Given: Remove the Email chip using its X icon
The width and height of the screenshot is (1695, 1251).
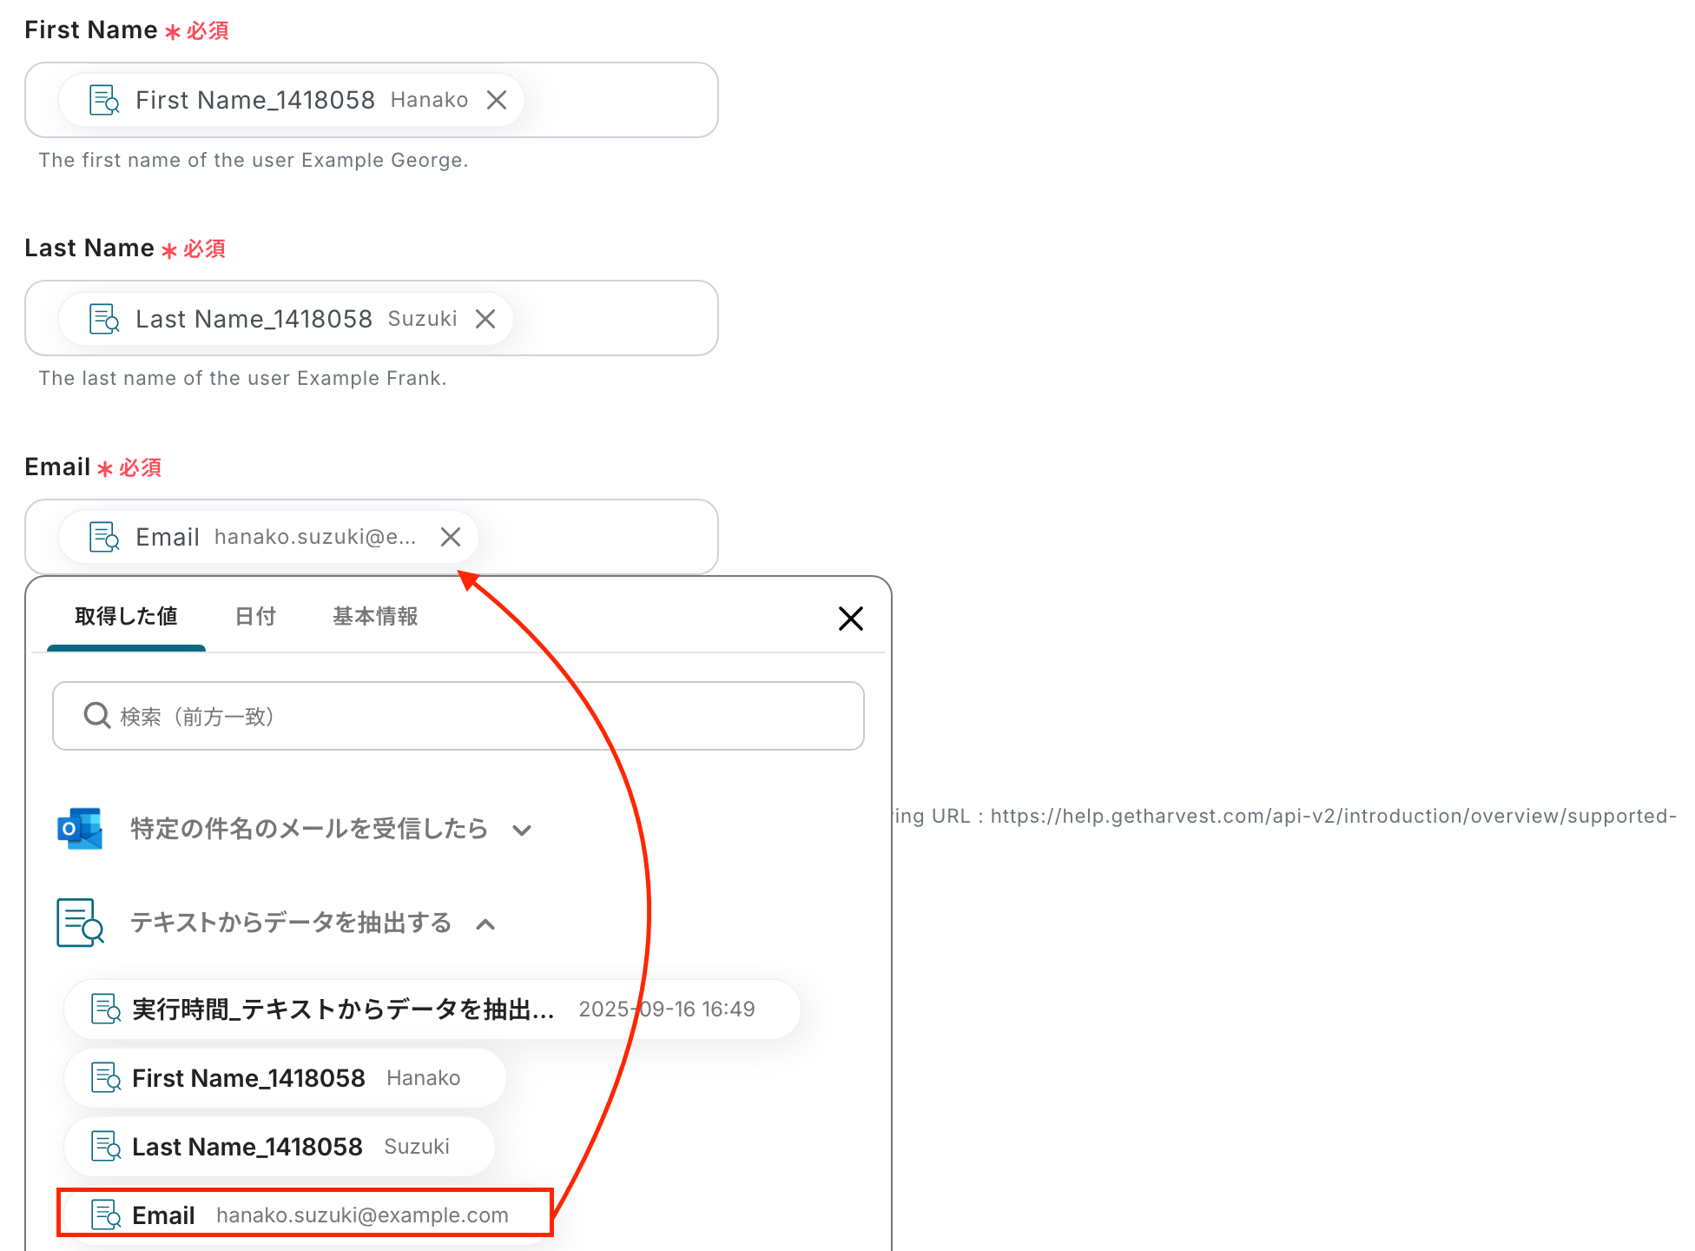Looking at the screenshot, I should click(x=450, y=537).
